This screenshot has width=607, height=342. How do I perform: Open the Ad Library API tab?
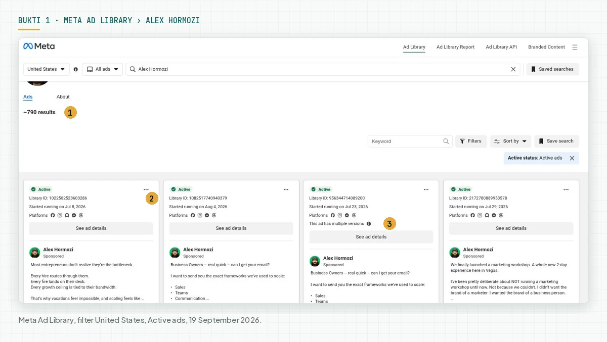pos(501,47)
